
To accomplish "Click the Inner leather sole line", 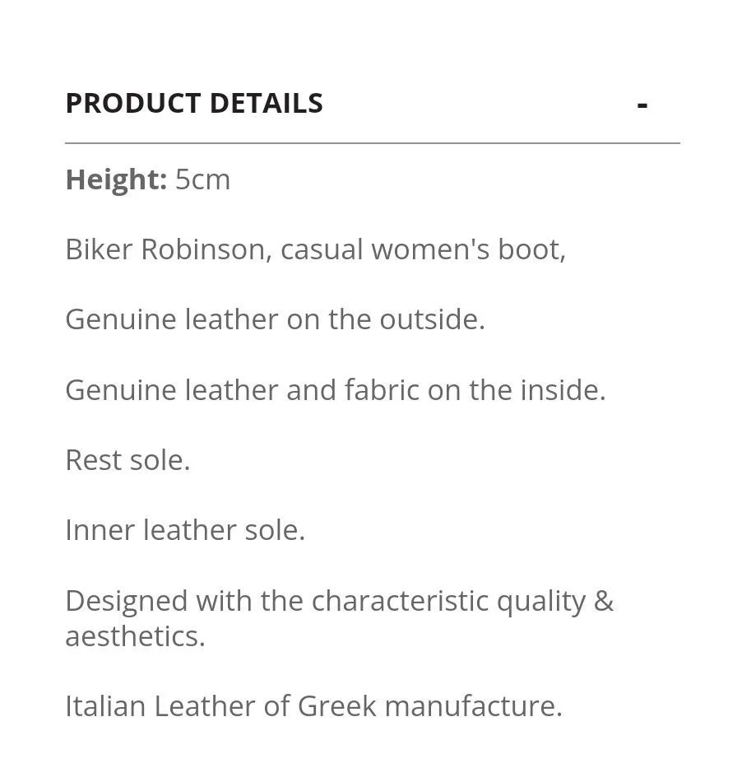I will pyautogui.click(x=185, y=530).
